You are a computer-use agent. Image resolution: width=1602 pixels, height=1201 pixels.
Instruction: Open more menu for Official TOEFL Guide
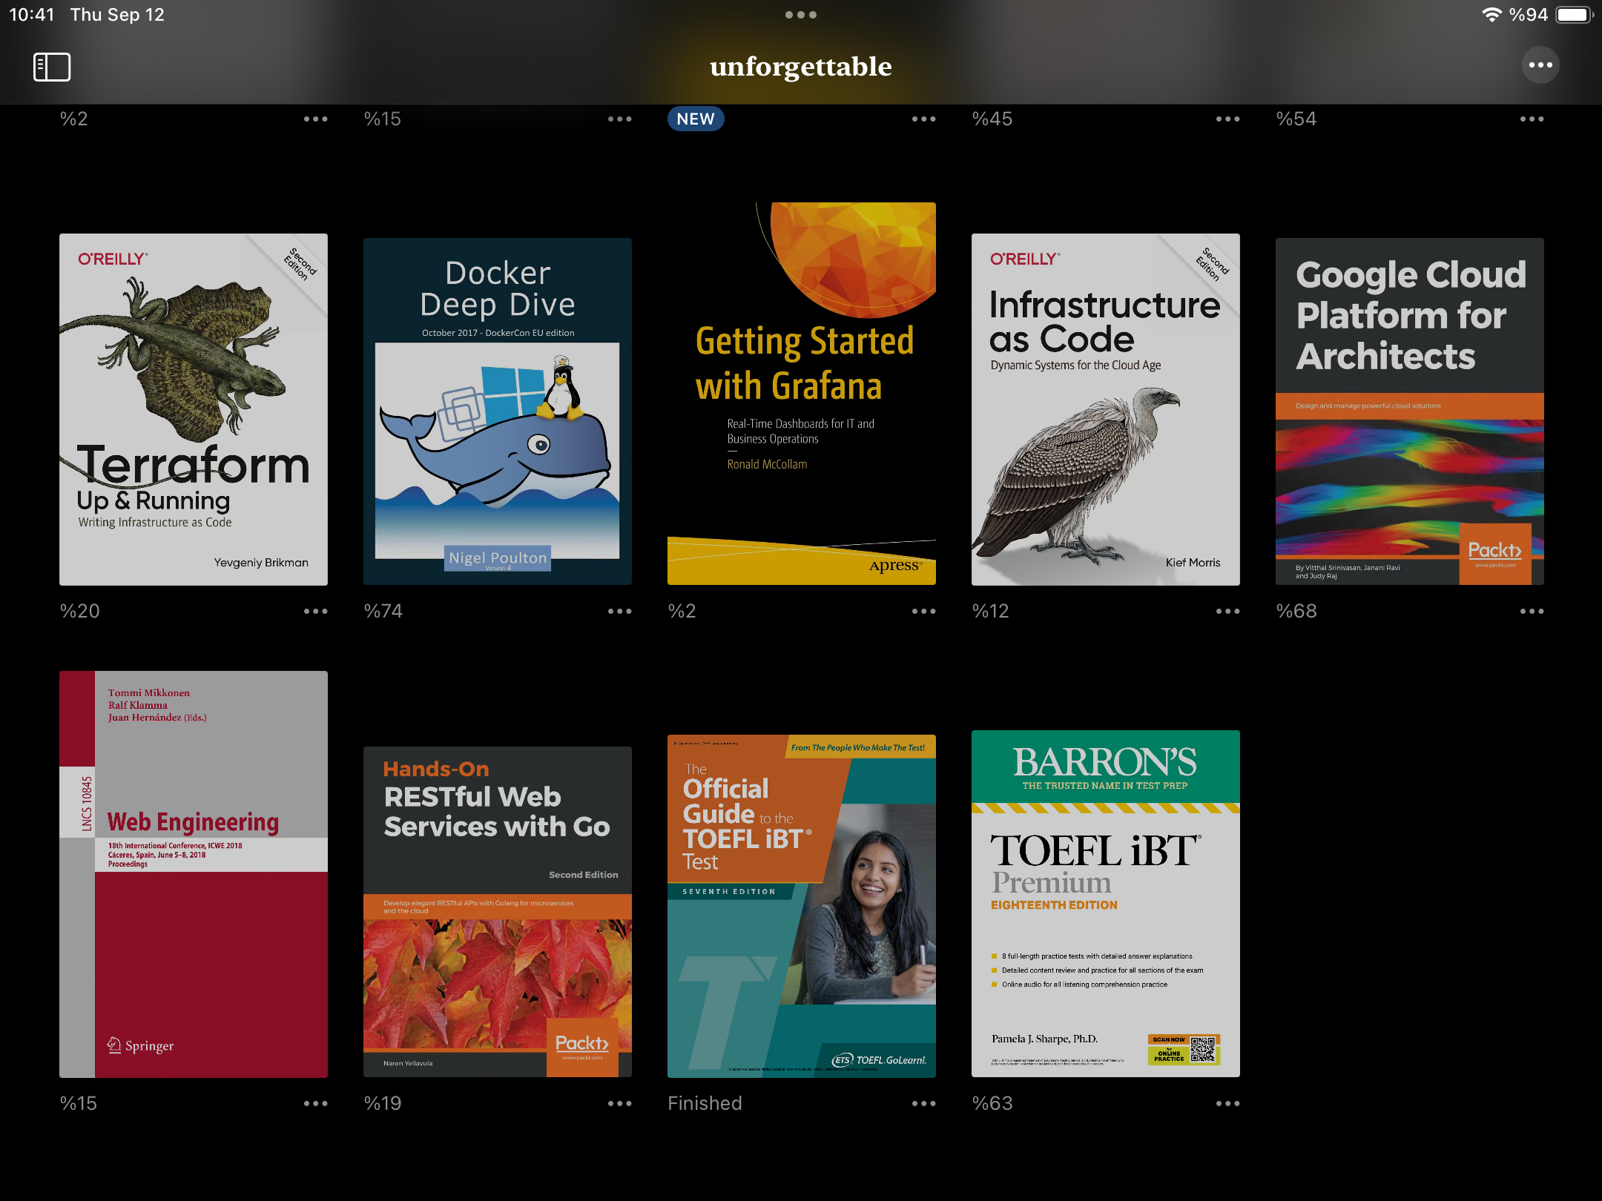[x=923, y=1104]
